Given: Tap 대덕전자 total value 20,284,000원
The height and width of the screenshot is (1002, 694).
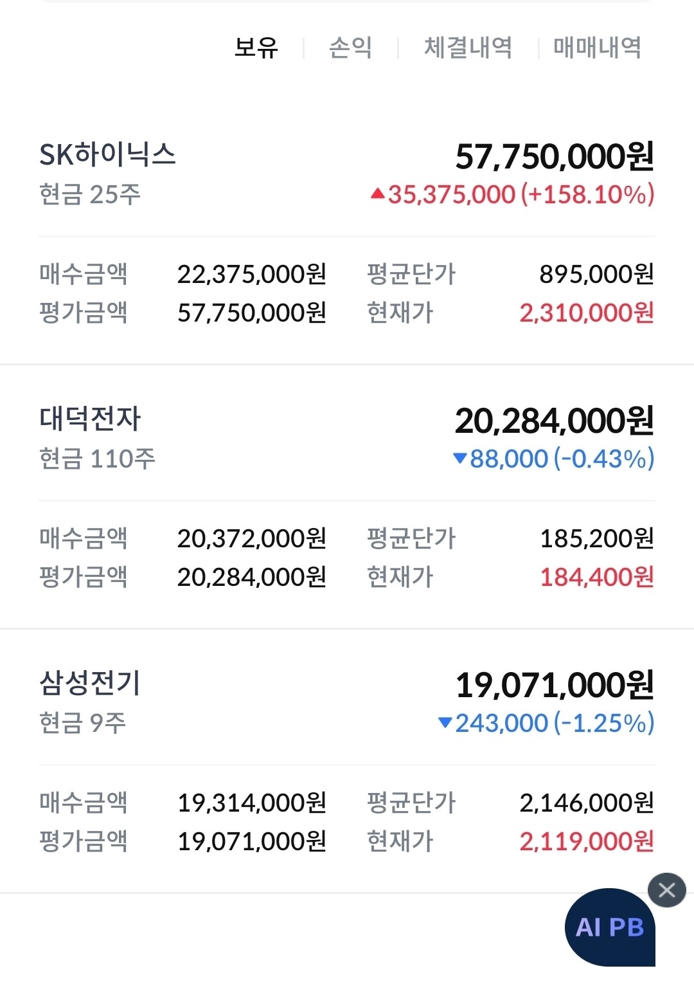Looking at the screenshot, I should pos(555,421).
